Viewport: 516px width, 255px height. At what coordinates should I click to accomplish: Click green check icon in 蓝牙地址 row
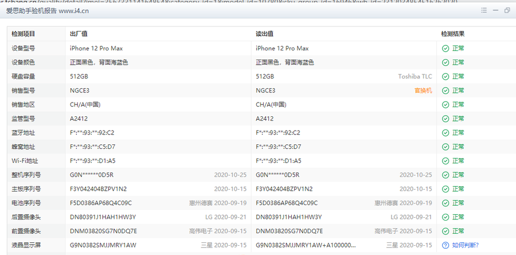click(x=445, y=132)
